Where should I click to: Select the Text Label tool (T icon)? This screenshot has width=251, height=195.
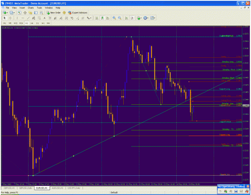(50, 18)
